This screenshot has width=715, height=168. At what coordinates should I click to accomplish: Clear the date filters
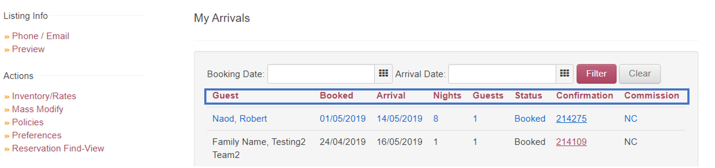point(640,74)
